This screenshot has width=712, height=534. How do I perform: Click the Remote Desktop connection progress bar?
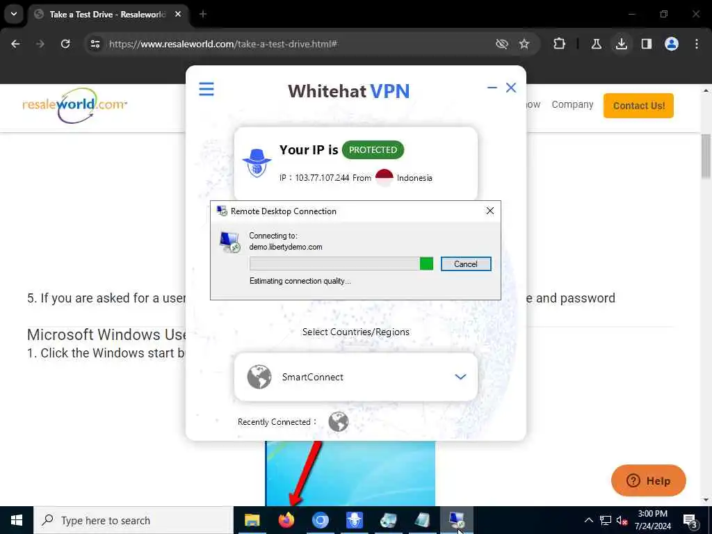click(341, 264)
